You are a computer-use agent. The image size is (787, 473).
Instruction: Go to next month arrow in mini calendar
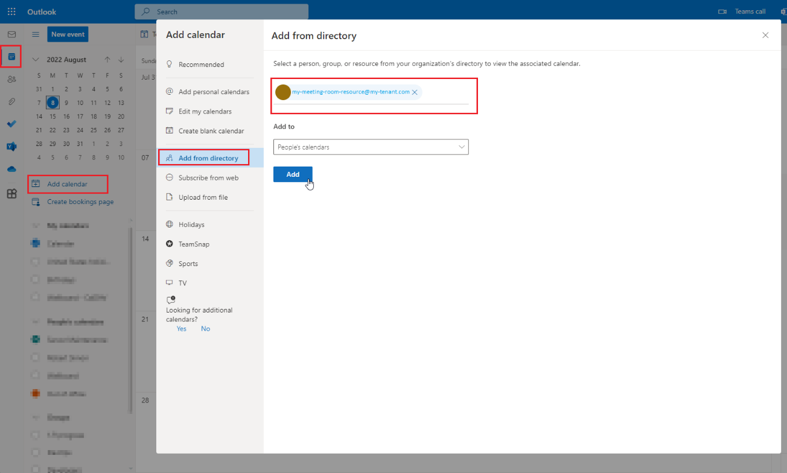[x=121, y=60]
